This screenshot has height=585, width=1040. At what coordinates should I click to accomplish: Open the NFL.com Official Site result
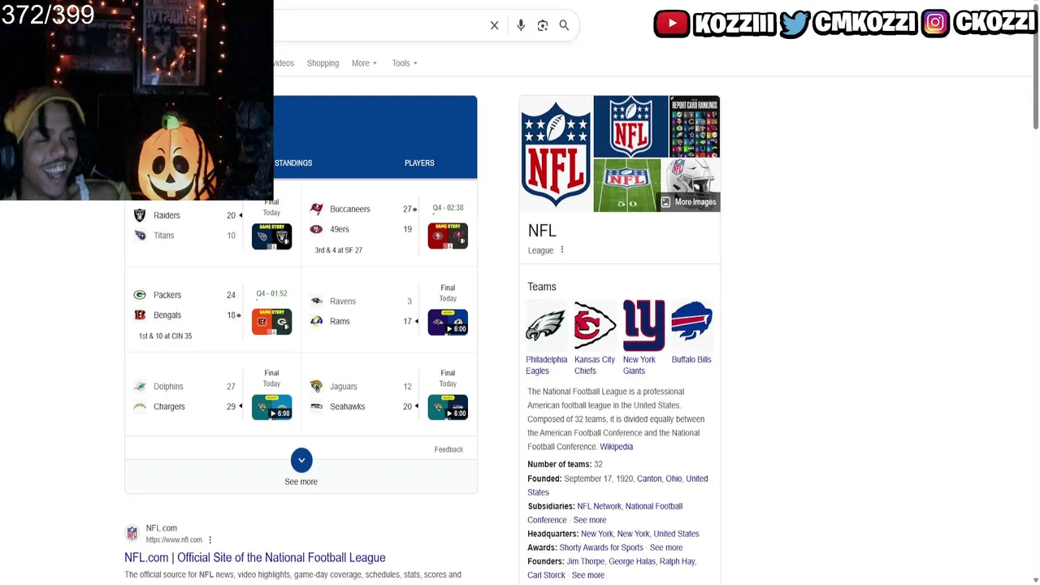tap(254, 557)
